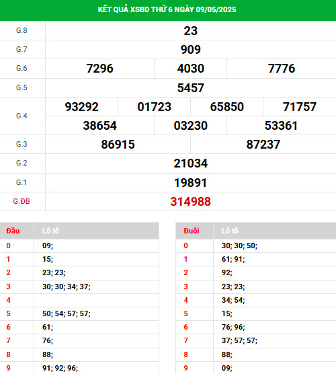Click Đuôi row 7 lô tô values
336x374 pixels.
click(239, 340)
